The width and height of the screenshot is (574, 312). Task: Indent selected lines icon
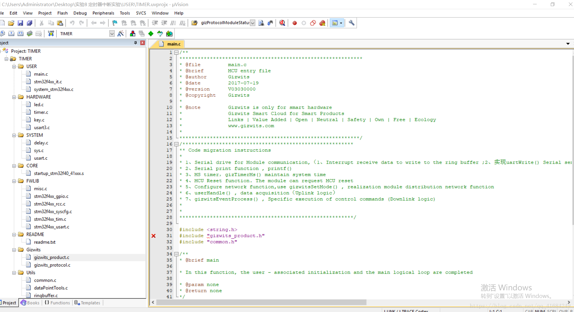[x=155, y=23]
